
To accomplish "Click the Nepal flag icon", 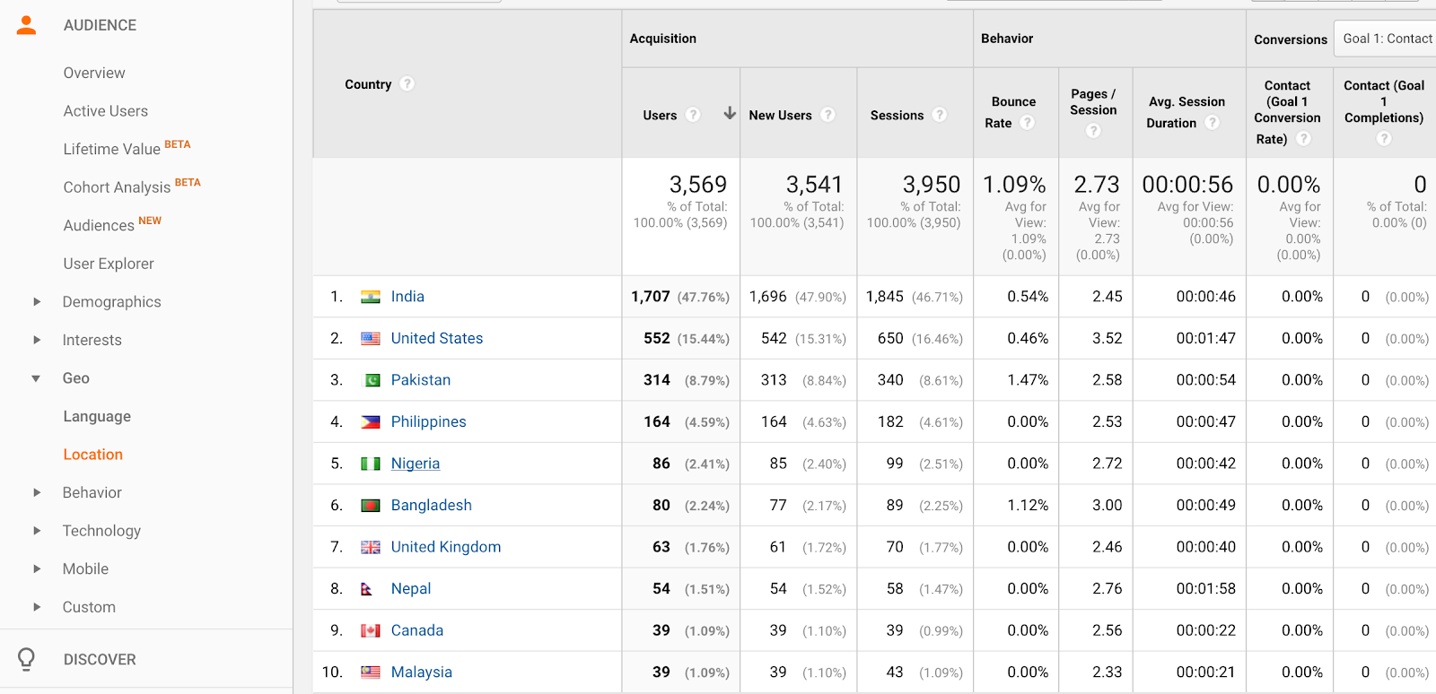I will tap(366, 589).
